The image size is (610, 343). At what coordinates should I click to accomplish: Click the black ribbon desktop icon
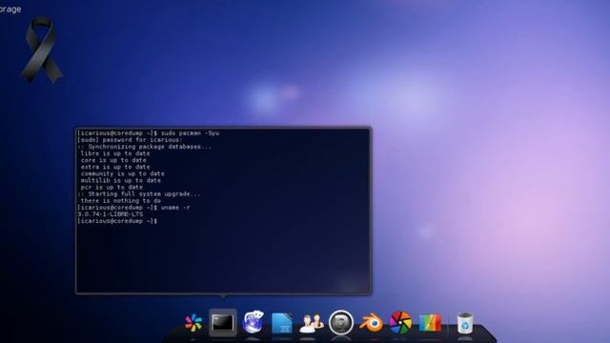[x=41, y=50]
